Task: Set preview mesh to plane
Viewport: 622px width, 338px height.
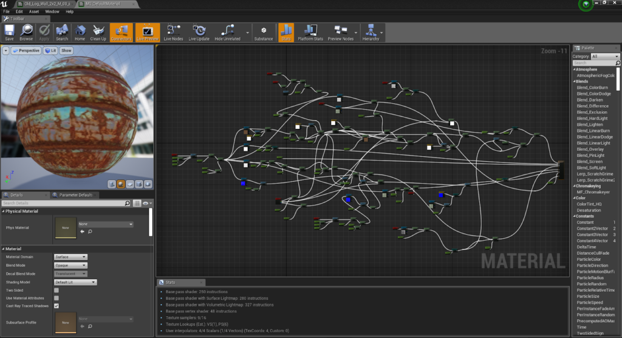Action: point(130,184)
